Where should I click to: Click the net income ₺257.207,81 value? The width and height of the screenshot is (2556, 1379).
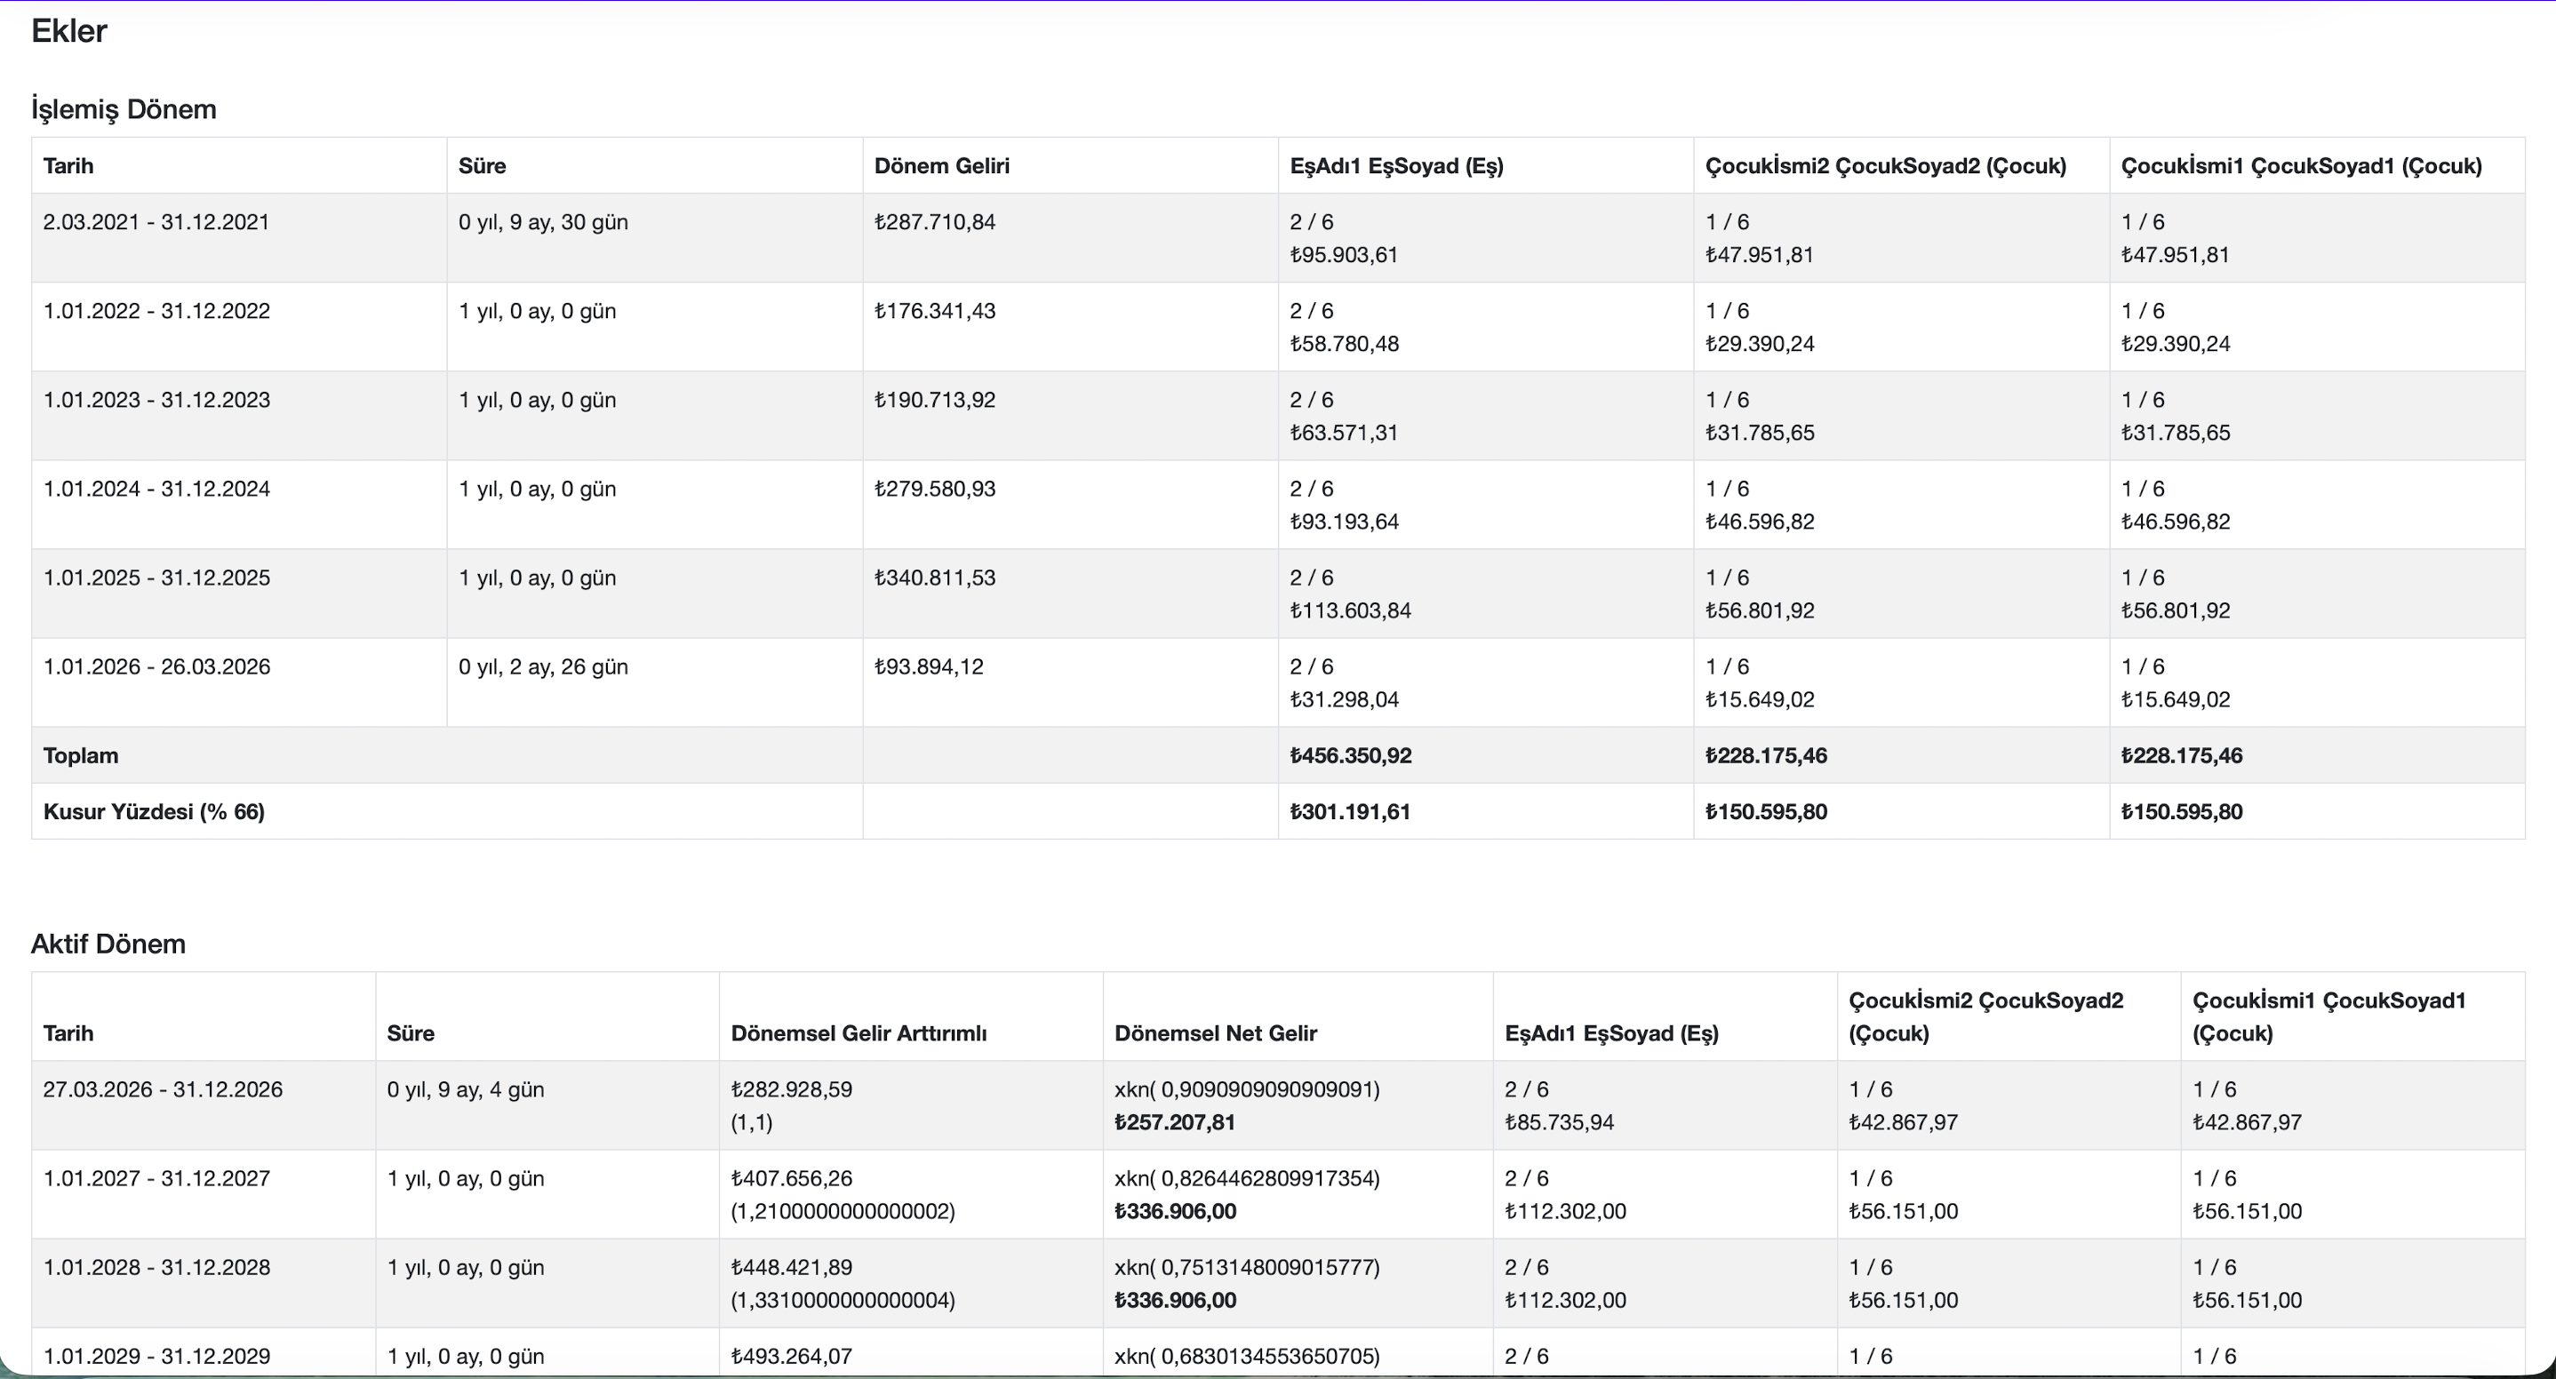tap(1175, 1122)
